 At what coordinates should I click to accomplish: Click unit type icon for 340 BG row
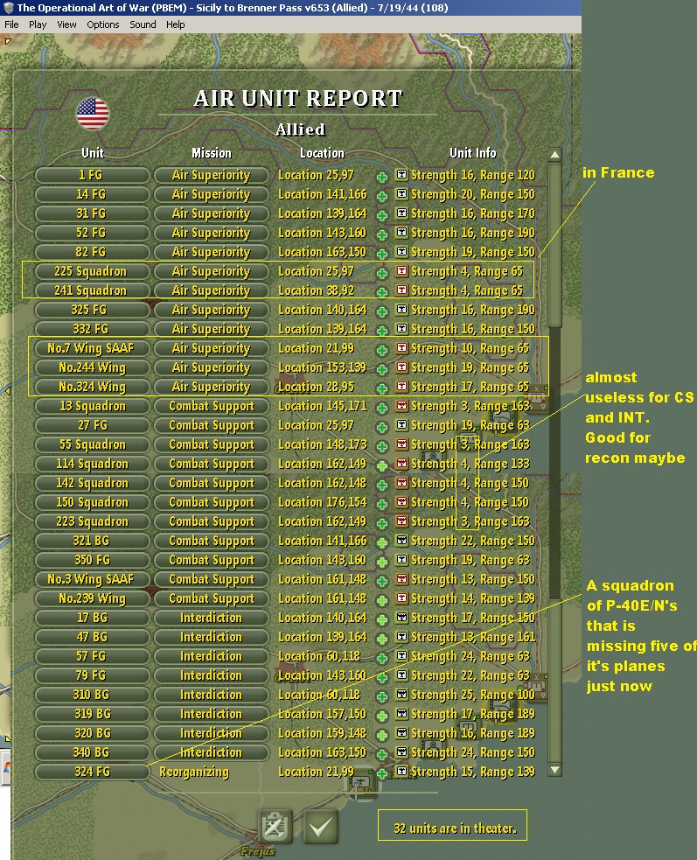(x=402, y=752)
